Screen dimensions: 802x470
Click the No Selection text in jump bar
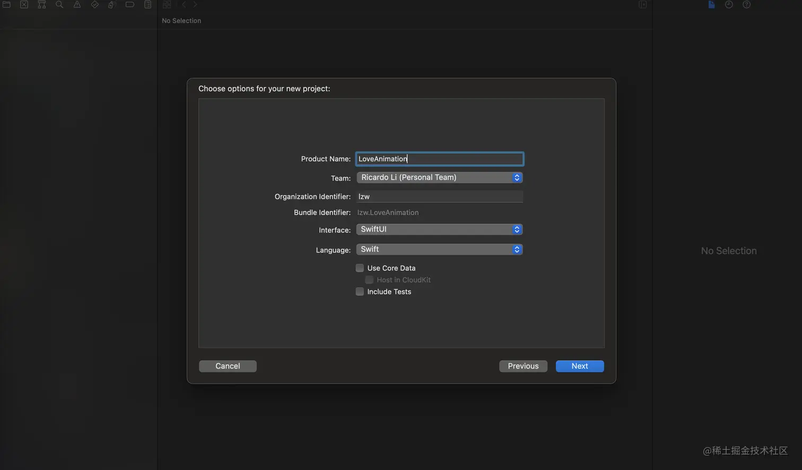pyautogui.click(x=181, y=21)
